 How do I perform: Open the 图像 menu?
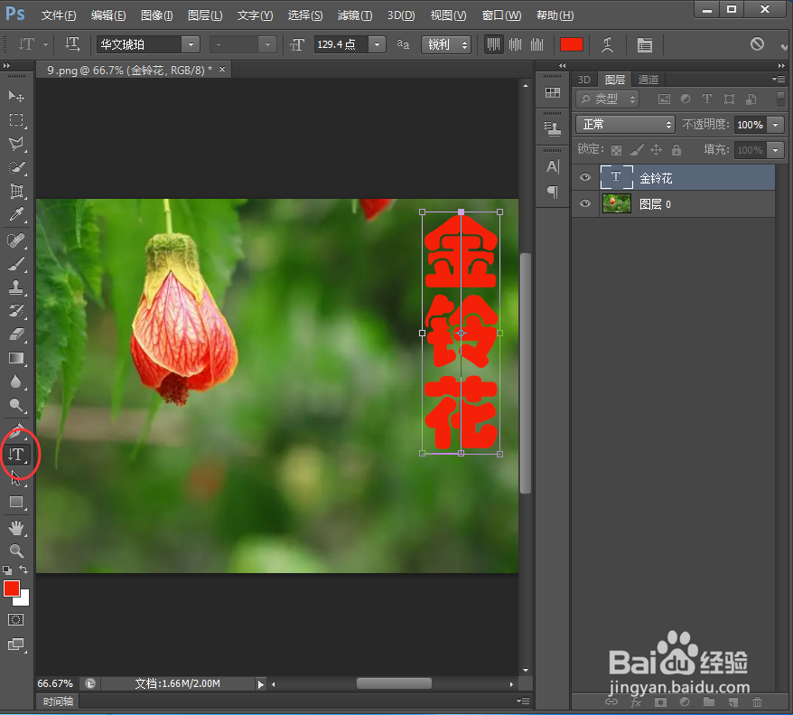point(157,15)
